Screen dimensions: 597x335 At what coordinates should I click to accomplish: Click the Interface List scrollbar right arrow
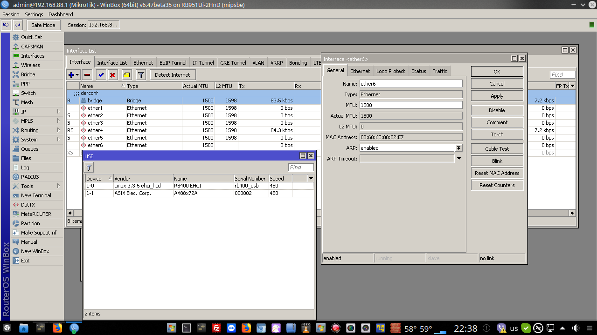(x=573, y=213)
